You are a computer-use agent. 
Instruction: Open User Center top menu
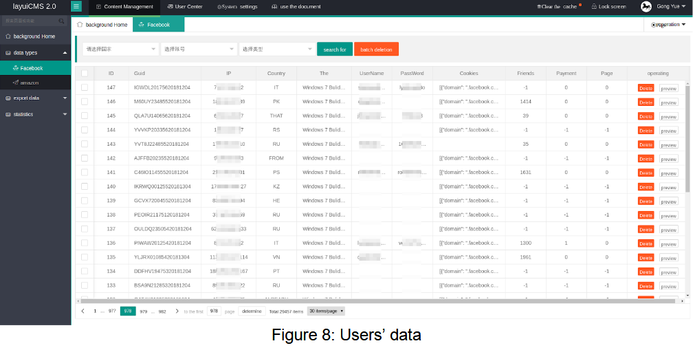click(x=184, y=7)
